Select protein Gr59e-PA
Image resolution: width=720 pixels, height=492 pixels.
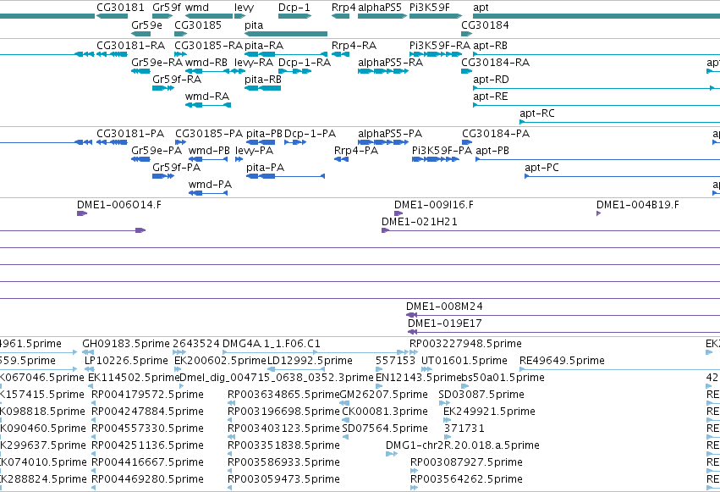[157, 151]
